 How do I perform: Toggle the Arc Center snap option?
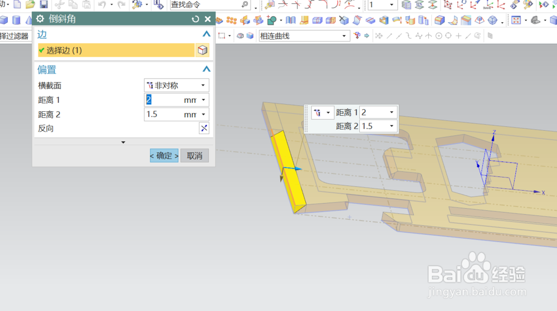pos(439,36)
